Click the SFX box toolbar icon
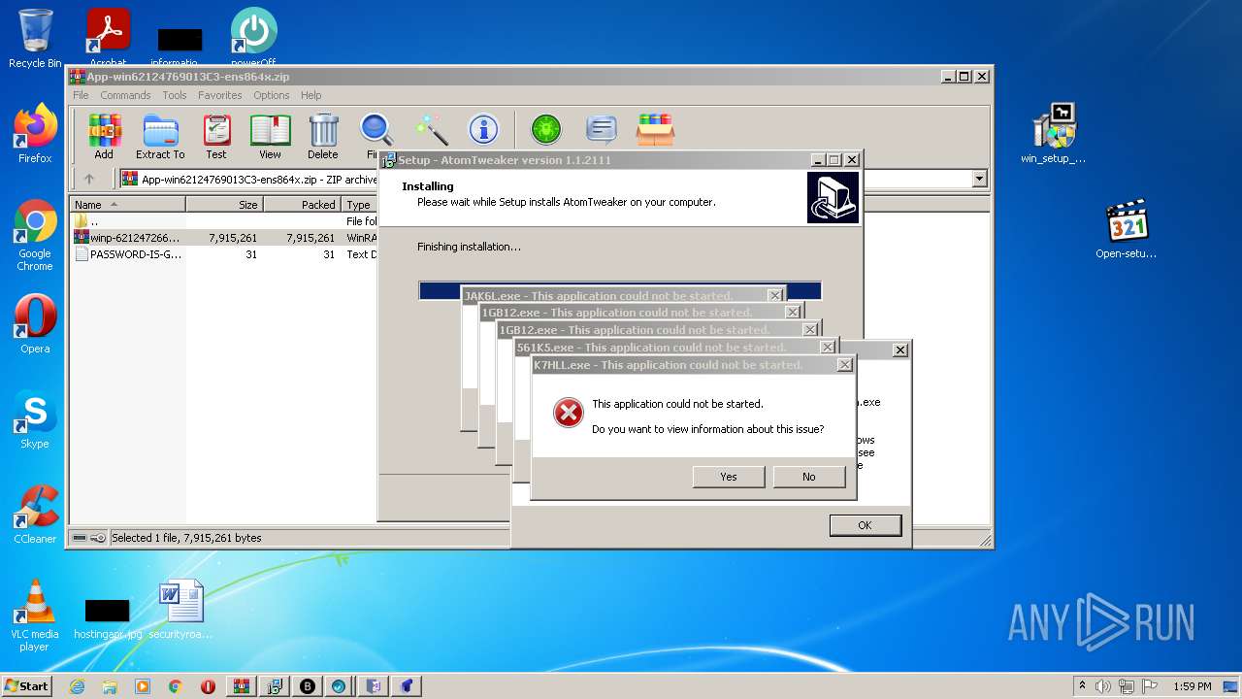1242x699 pixels. 655,129
